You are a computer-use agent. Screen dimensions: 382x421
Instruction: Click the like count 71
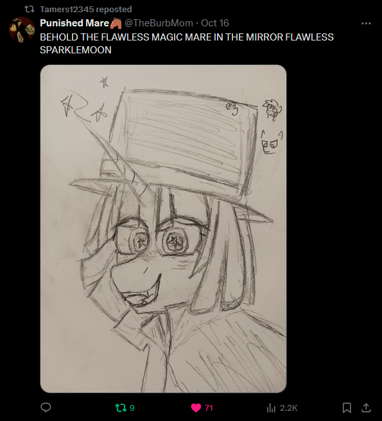209,408
